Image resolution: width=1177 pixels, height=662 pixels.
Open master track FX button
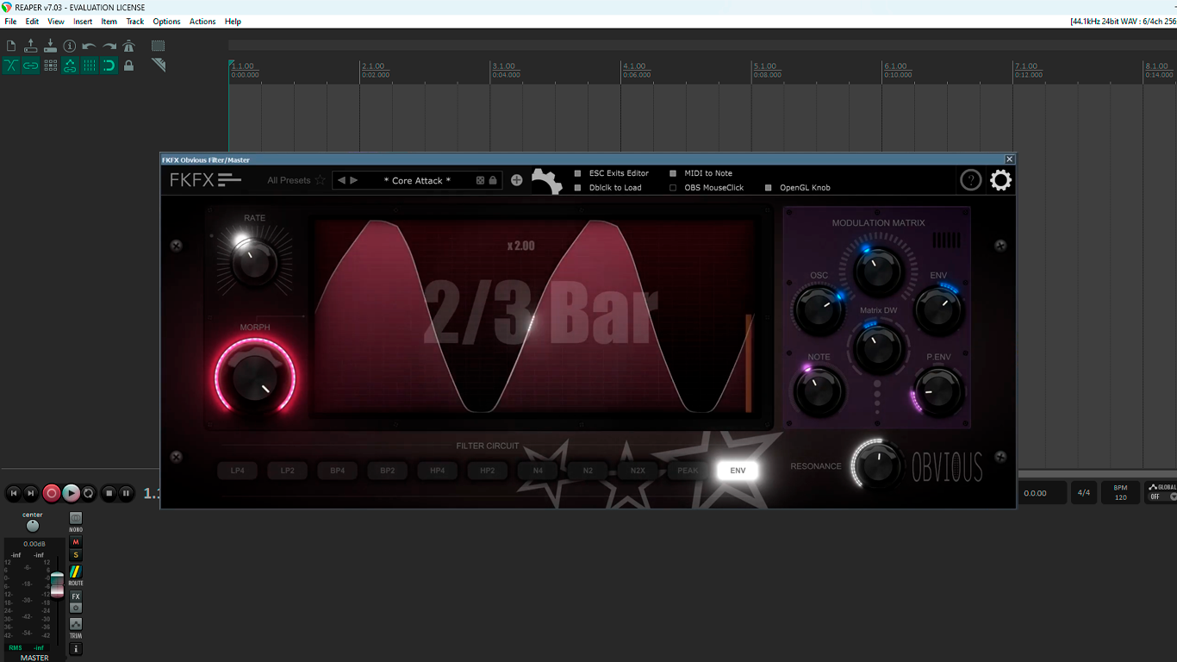(76, 596)
